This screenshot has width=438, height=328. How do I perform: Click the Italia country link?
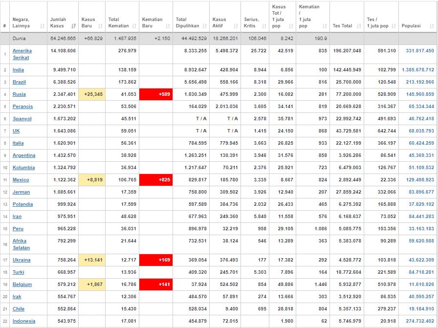18,143
